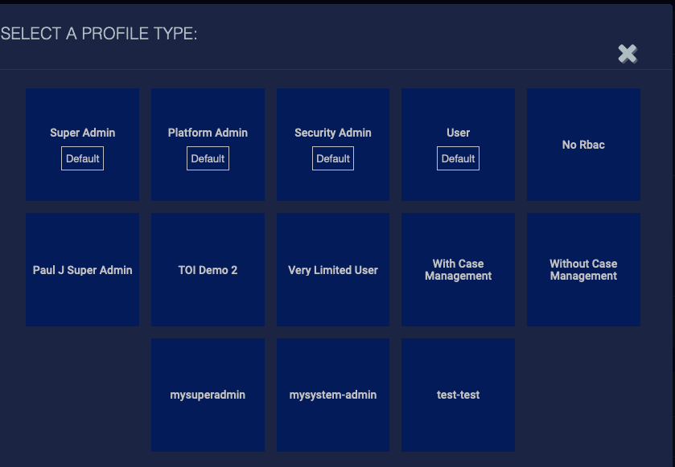Select the TOI Demo 2 profile

(x=208, y=270)
